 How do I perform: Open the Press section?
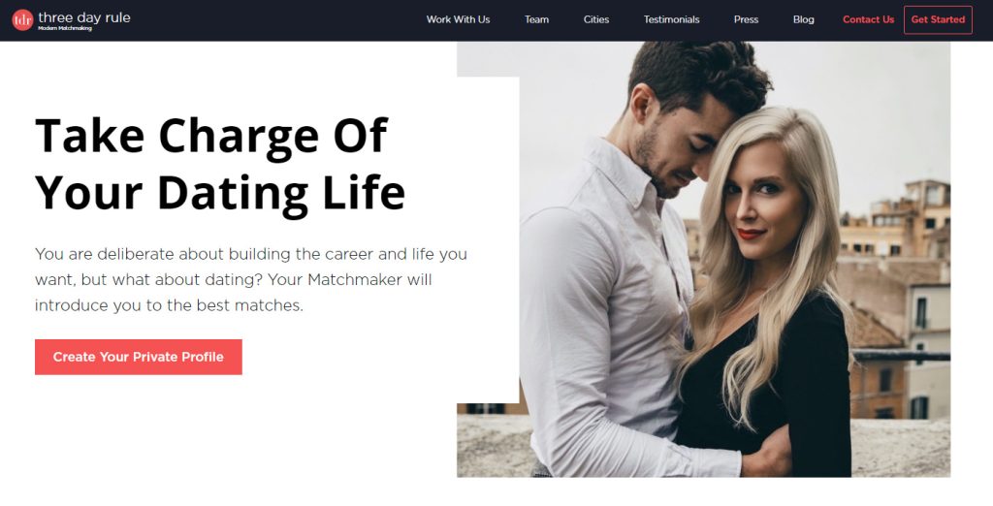(746, 19)
